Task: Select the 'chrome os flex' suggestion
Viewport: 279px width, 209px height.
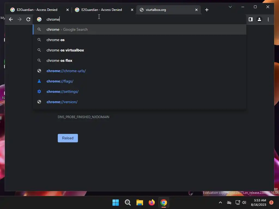Action: coord(140,60)
